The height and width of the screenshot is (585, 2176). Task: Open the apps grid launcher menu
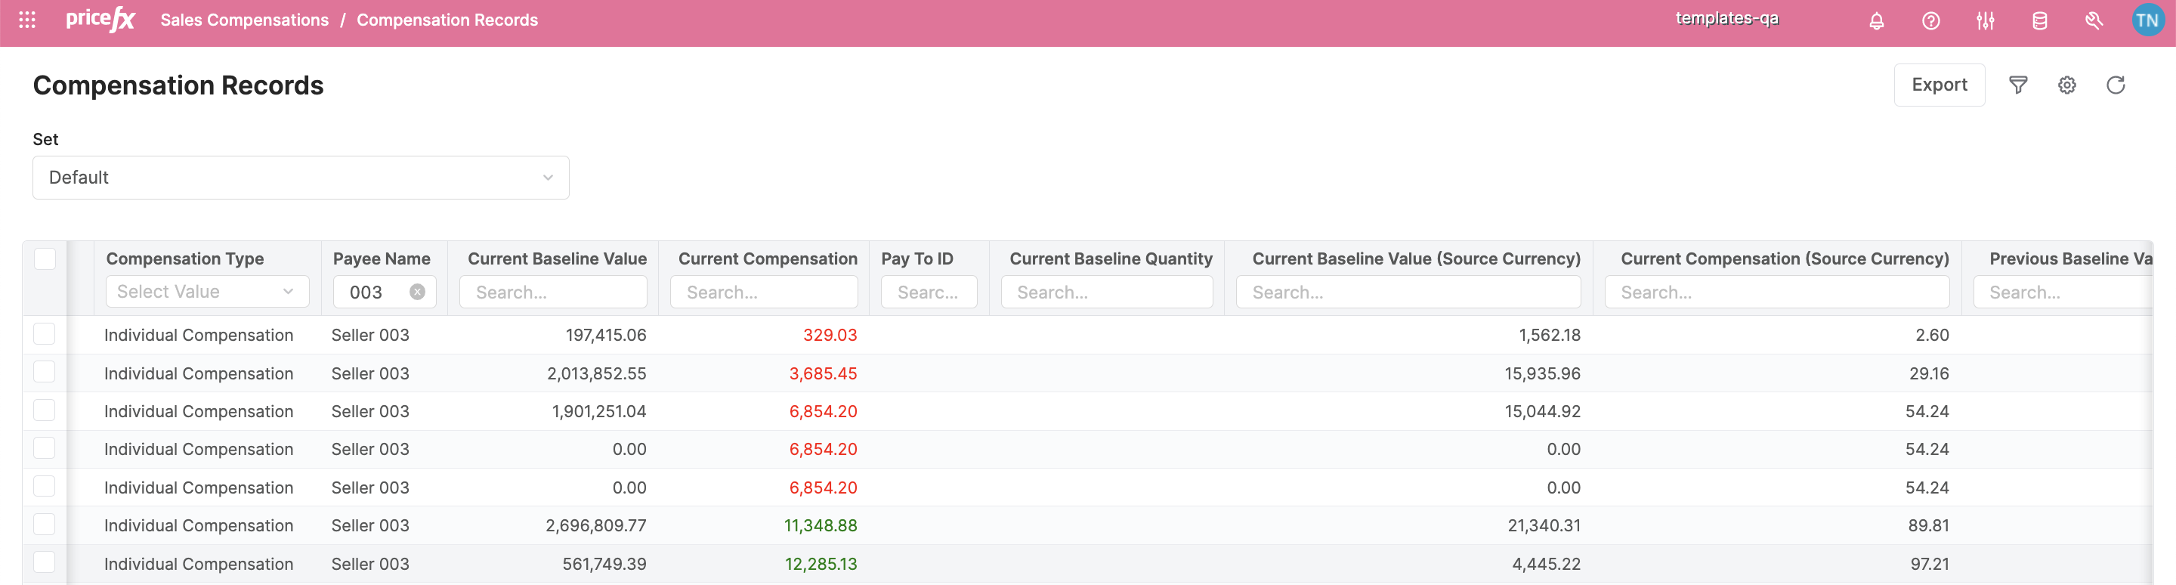coord(27,20)
